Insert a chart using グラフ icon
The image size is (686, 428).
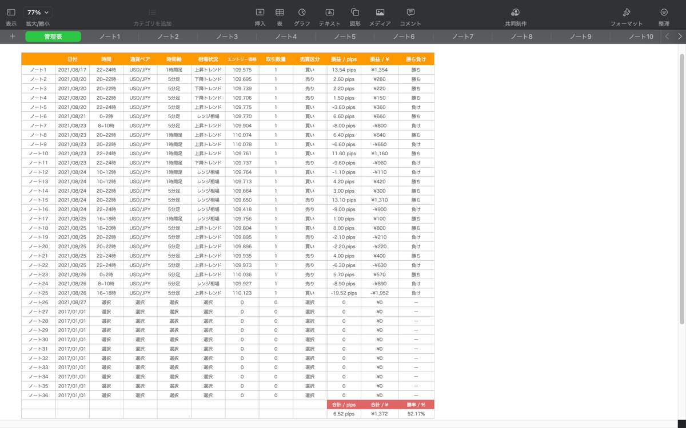click(x=302, y=12)
